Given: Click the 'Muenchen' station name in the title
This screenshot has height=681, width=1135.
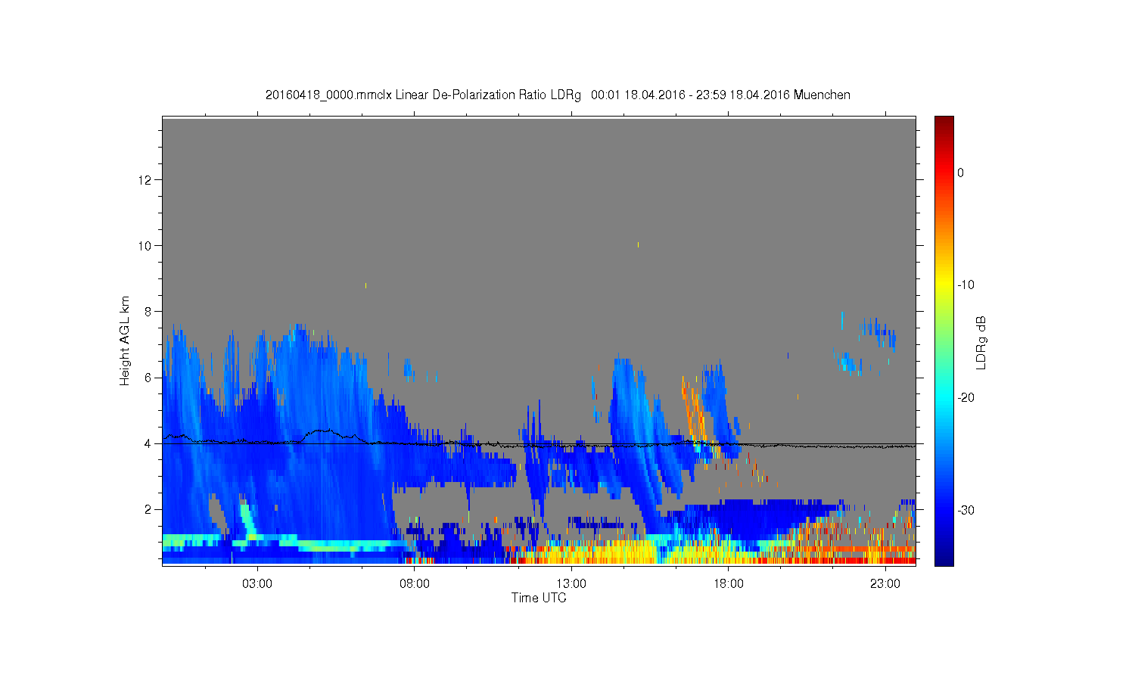Looking at the screenshot, I should pos(822,95).
